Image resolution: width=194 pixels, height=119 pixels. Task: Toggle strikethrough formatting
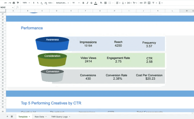pos(91,3)
